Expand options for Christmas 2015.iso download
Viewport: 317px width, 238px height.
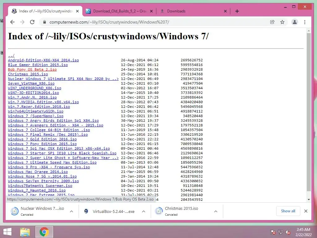[x=216, y=211]
